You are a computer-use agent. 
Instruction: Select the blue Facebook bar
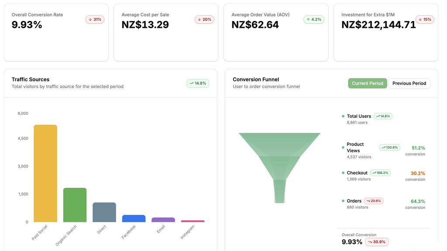[x=134, y=218]
